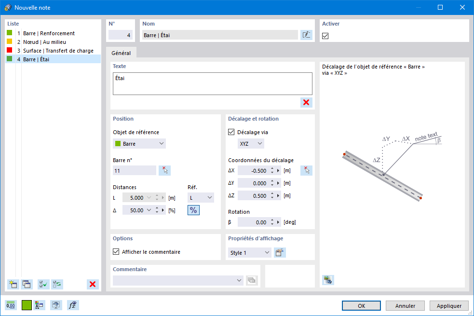The width and height of the screenshot is (474, 316).
Task: Select list item 4 Barre | Étai
Action: pos(53,59)
